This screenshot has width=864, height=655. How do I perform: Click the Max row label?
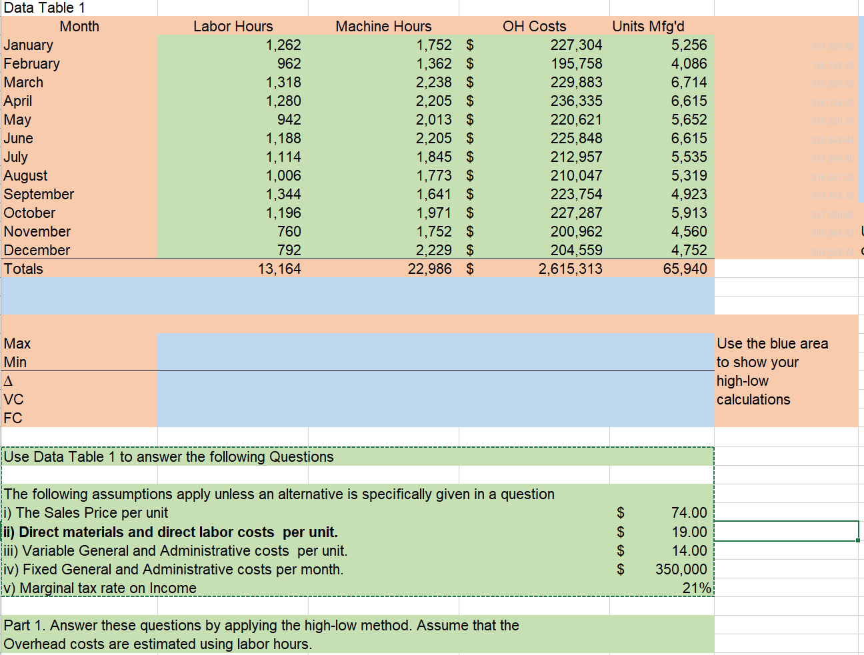click(17, 343)
